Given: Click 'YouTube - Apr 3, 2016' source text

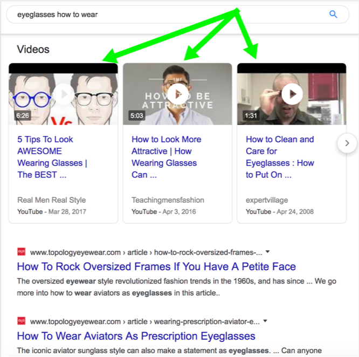Looking at the screenshot, I should [x=164, y=211].
